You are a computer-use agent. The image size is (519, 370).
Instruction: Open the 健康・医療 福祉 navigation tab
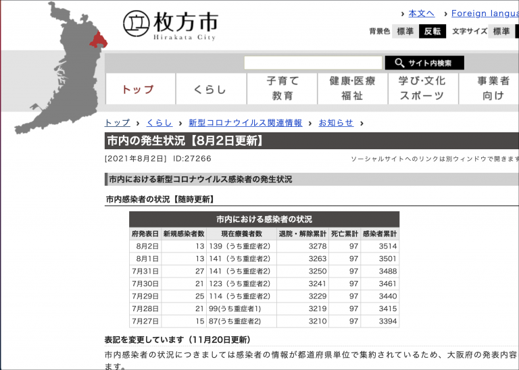pyautogui.click(x=352, y=88)
